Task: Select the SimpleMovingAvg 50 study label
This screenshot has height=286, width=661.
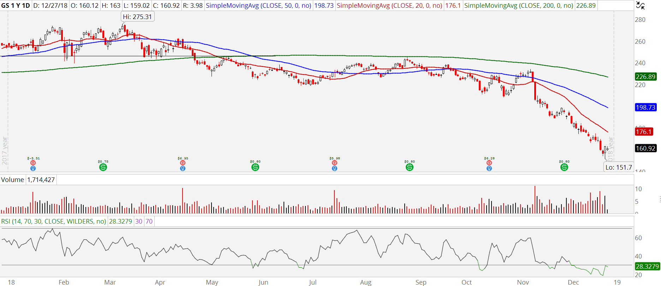Action: (258, 6)
